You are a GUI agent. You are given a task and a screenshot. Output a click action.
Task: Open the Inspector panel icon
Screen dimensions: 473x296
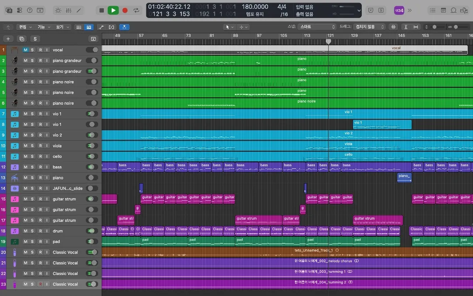[x=19, y=10]
